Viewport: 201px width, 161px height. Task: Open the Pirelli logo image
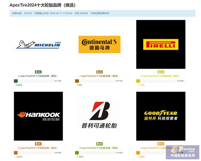(161, 44)
